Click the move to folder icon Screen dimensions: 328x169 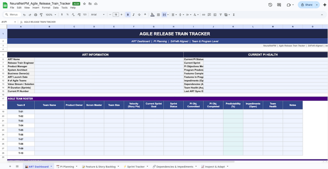pyautogui.click(x=90, y=4)
